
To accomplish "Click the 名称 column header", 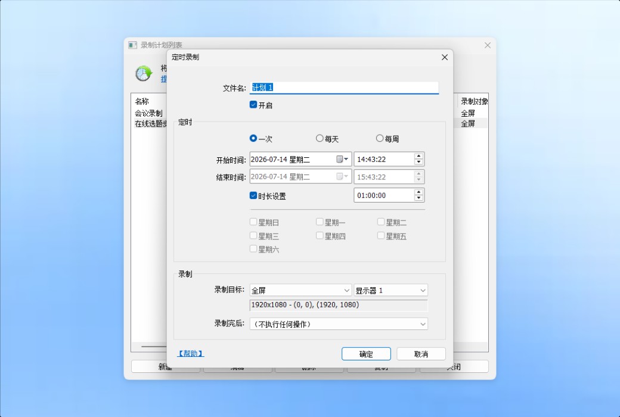I will [141, 101].
